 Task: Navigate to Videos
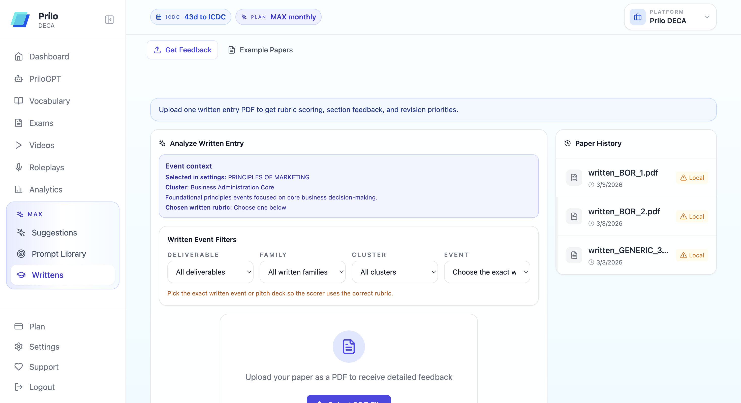63,145
